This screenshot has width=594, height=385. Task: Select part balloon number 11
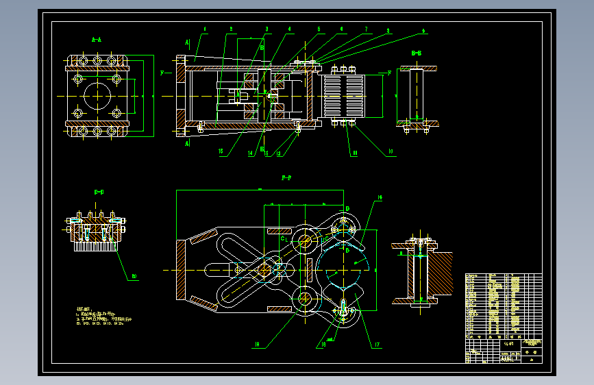(x=355, y=153)
